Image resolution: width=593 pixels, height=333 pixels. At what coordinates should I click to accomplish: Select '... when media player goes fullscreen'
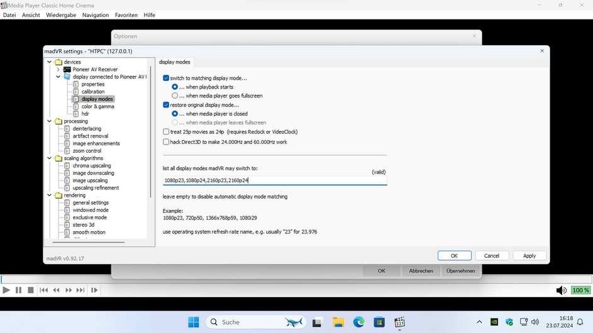pyautogui.click(x=175, y=96)
